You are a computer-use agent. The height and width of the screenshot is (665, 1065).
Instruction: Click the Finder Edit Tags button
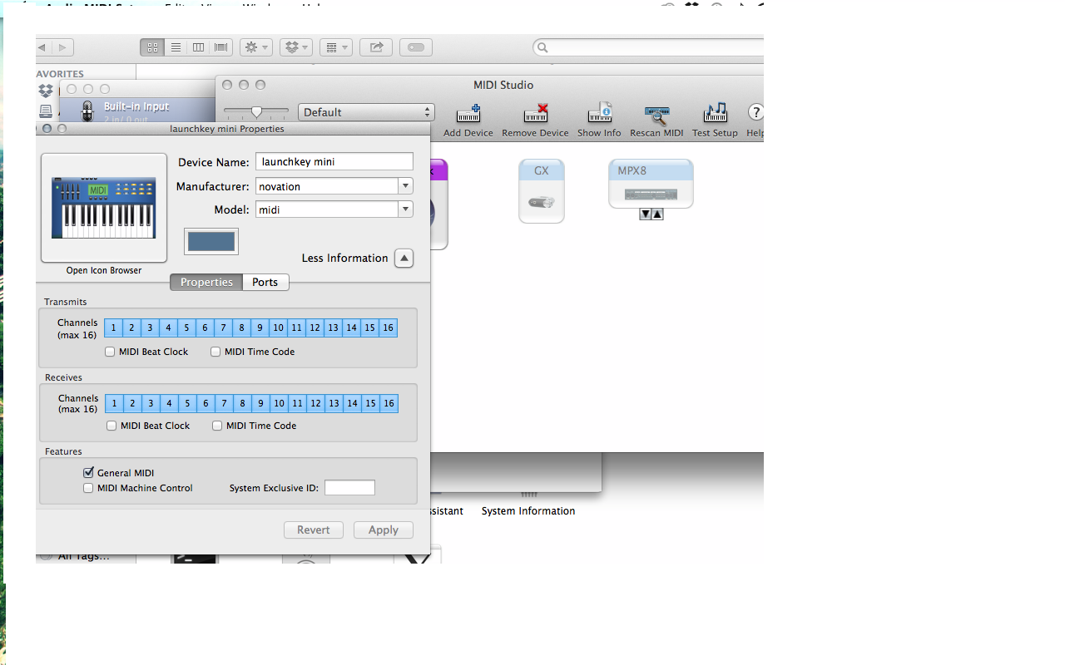(x=416, y=47)
